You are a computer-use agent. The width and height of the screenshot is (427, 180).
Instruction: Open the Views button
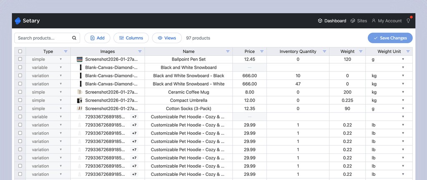(x=167, y=38)
